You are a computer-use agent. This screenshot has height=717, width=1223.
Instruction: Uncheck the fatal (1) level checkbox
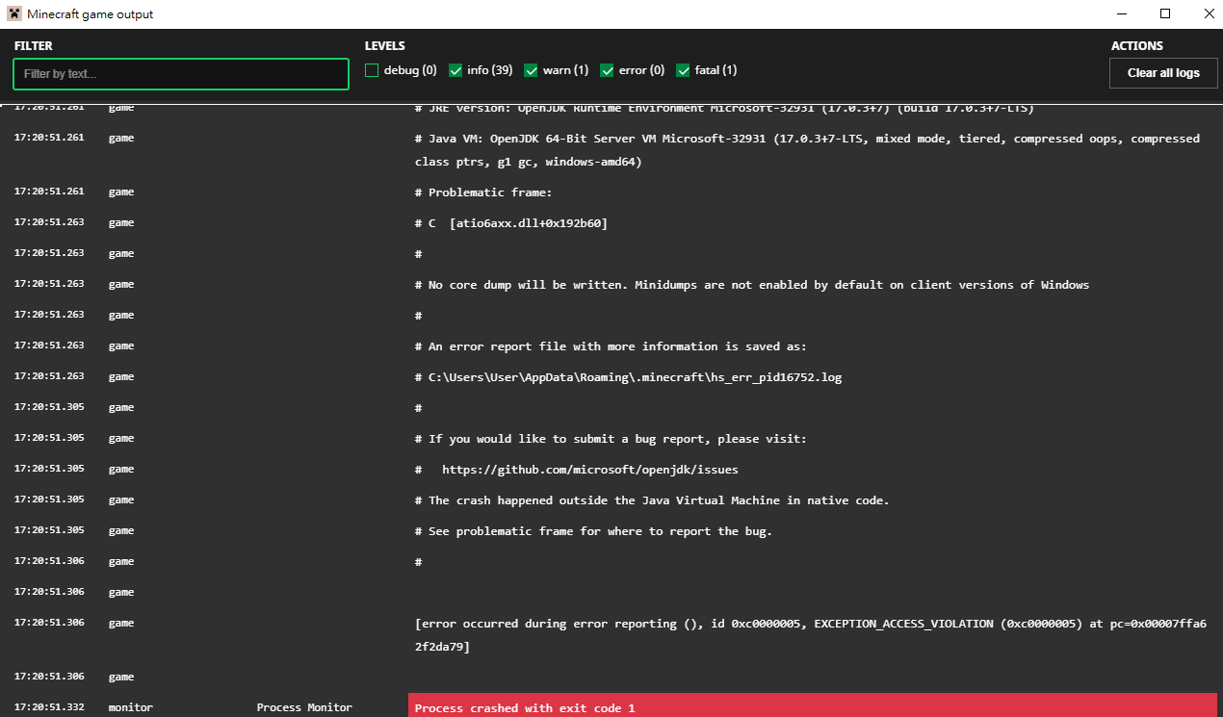point(683,70)
